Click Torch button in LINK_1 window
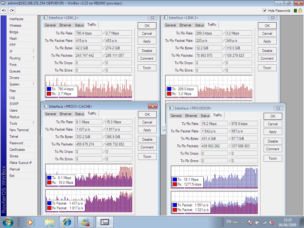 147,68
